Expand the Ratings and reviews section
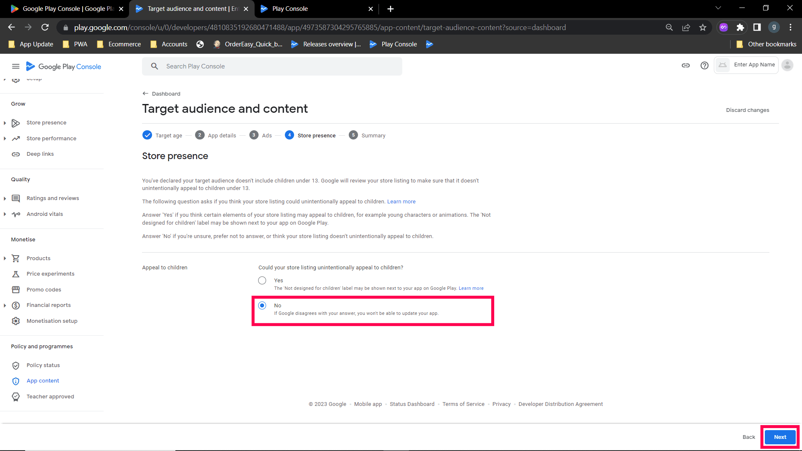Screen dimensions: 802x451 coord(5,198)
